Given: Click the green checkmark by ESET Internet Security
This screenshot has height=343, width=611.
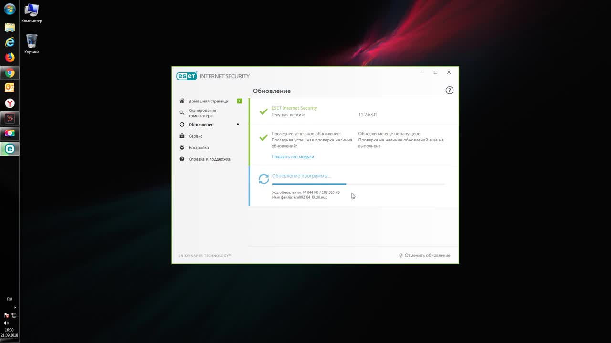Looking at the screenshot, I should 263,111.
